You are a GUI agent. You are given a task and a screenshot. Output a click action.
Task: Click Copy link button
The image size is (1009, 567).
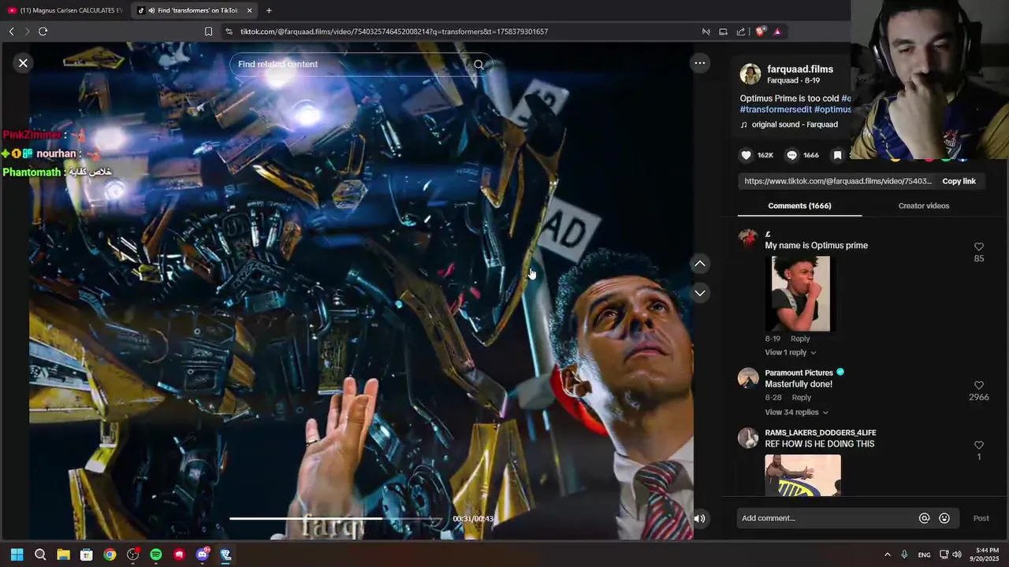coord(959,181)
